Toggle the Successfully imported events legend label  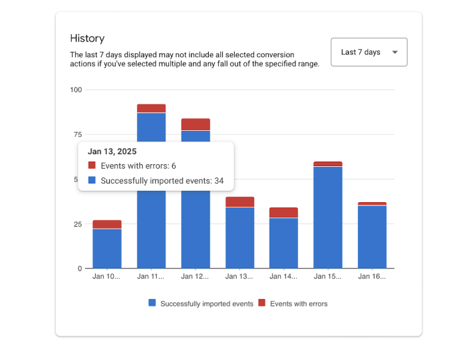pyautogui.click(x=207, y=304)
